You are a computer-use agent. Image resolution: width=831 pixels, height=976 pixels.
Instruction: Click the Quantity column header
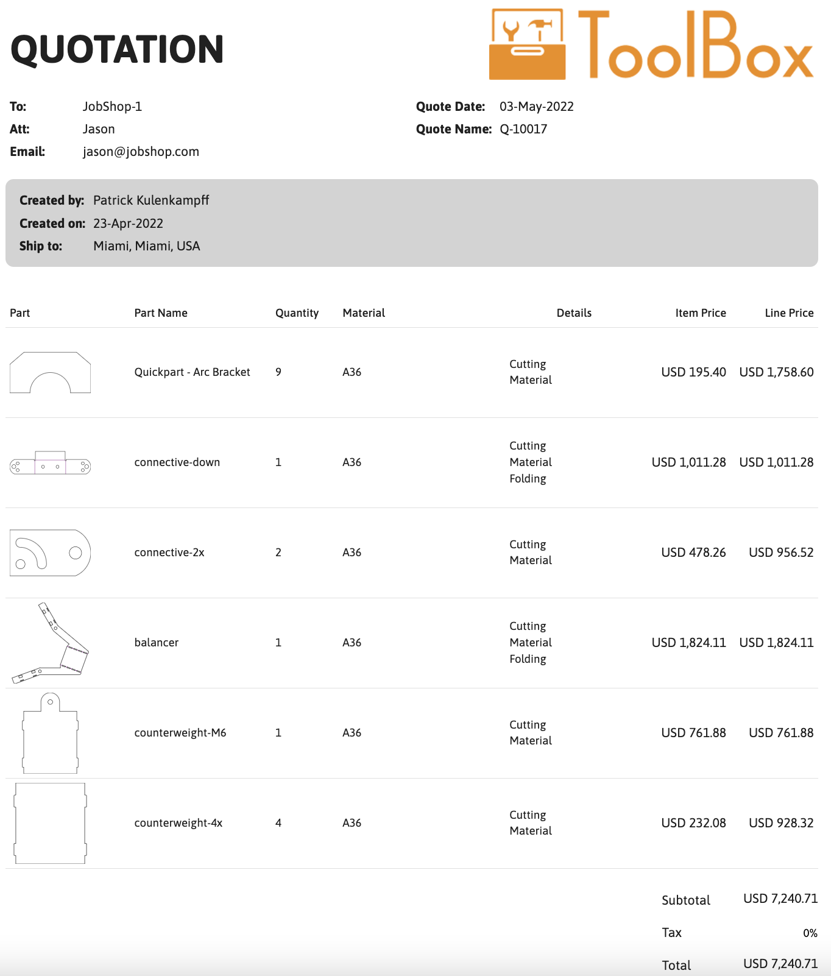297,313
